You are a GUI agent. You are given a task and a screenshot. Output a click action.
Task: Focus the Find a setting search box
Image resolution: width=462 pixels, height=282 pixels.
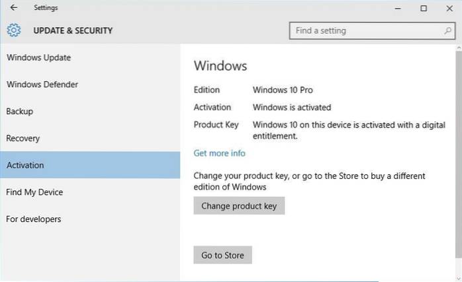point(364,30)
